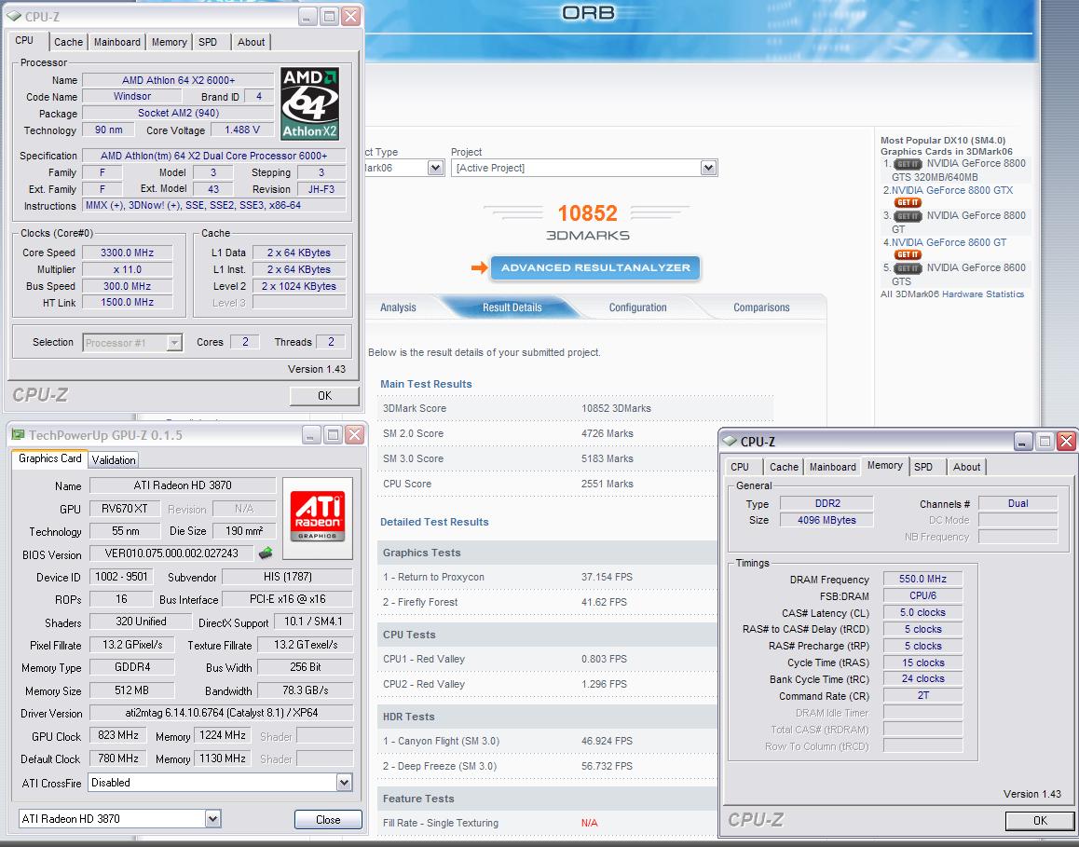
Task: Click the SM 3.0 Score 5183 Marks value
Action: 607,459
